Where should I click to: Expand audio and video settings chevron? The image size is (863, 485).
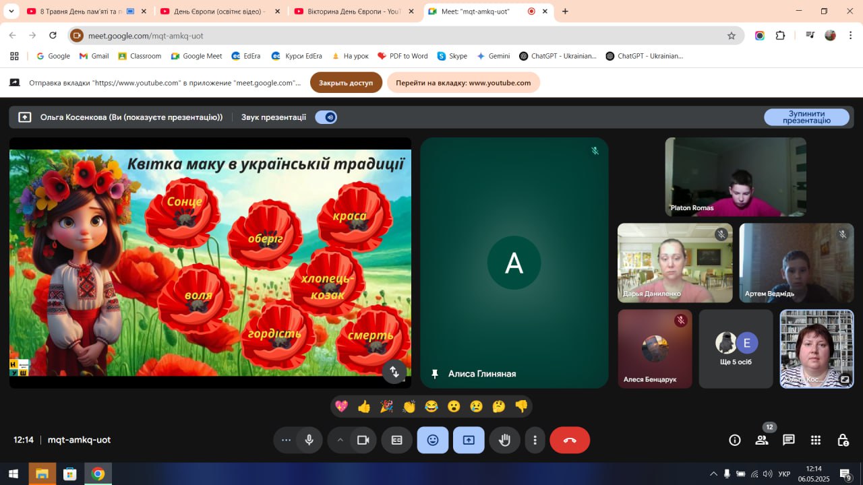(340, 440)
